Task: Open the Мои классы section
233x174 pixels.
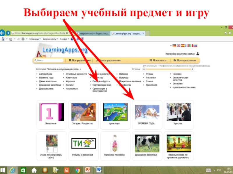Action: click(x=158, y=61)
